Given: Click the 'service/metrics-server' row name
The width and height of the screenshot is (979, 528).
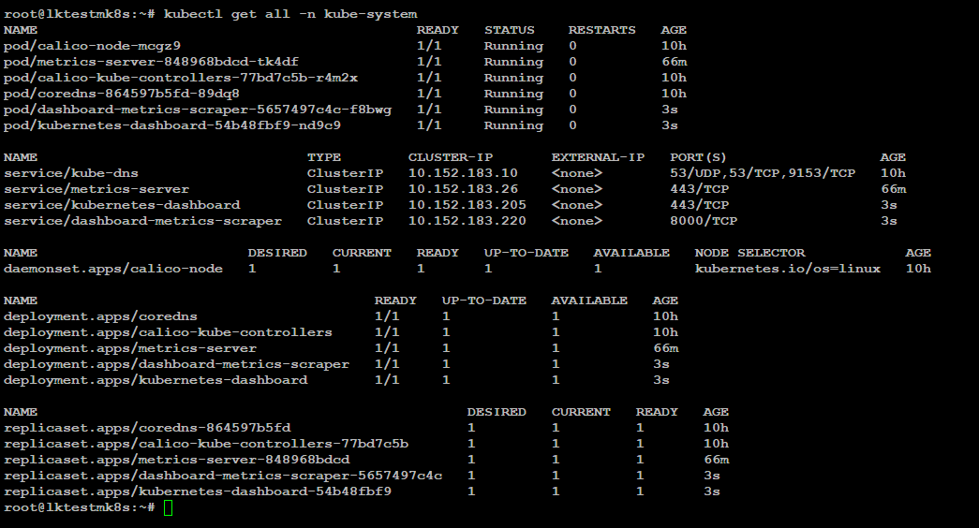Looking at the screenshot, I should coord(96,189).
